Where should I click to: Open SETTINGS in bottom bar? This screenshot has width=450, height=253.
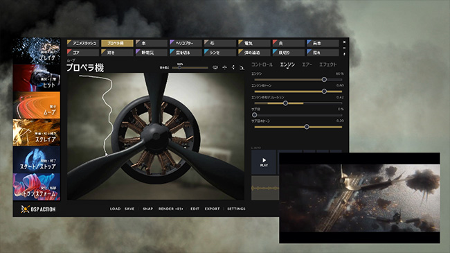coord(236,209)
